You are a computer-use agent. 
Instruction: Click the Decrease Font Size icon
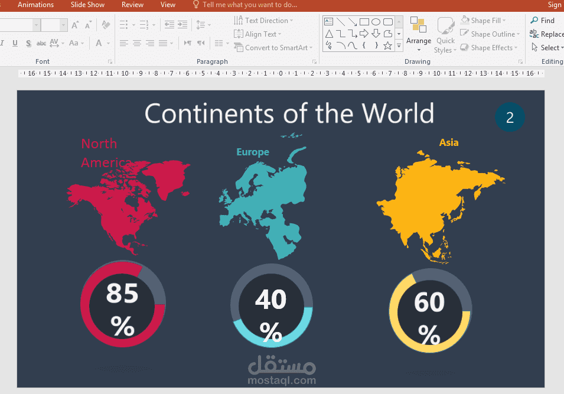click(88, 25)
